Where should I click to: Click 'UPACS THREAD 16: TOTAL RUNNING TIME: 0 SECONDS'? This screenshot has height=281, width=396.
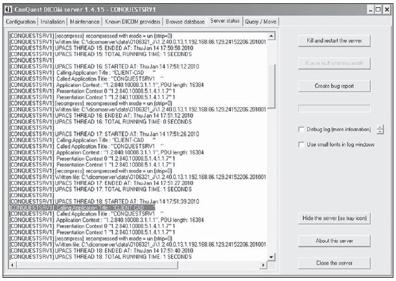100,121
